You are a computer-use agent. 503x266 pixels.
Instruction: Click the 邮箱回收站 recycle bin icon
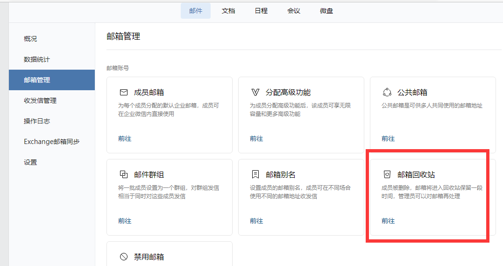pyautogui.click(x=387, y=175)
